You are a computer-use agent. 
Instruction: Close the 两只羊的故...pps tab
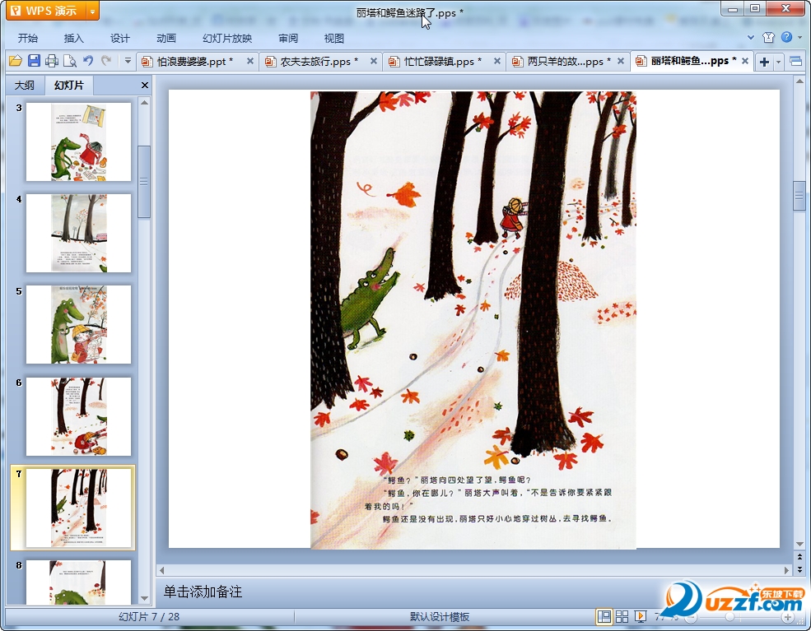pyautogui.click(x=621, y=61)
